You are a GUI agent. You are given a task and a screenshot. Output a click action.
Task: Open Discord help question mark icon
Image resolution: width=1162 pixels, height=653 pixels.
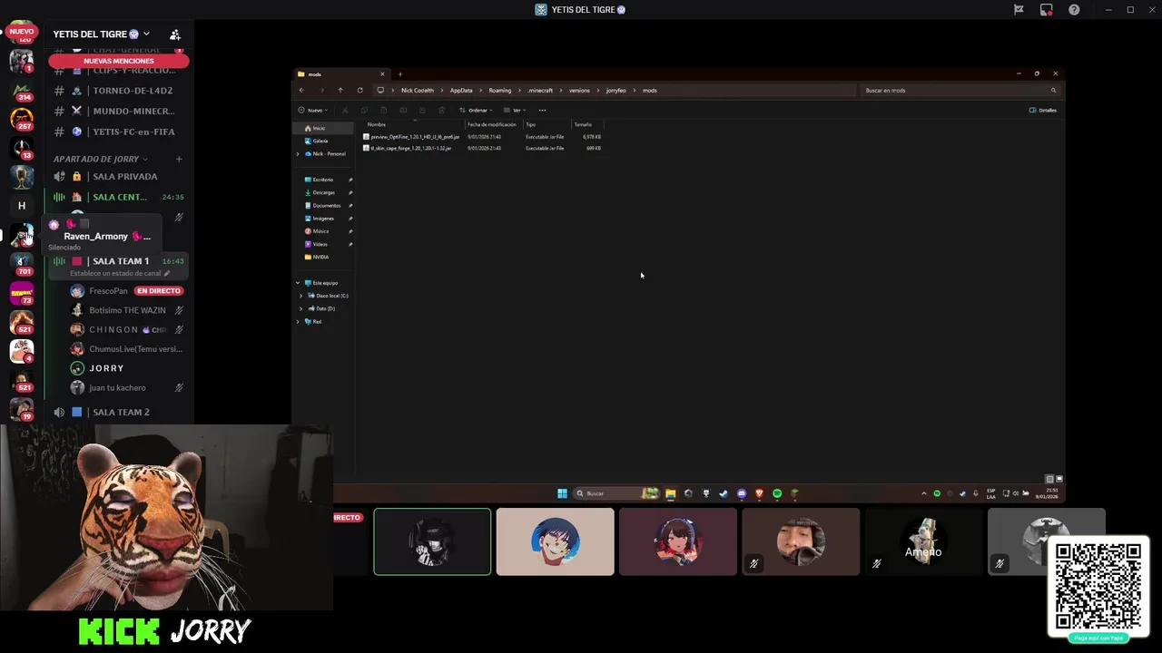pyautogui.click(x=1074, y=10)
